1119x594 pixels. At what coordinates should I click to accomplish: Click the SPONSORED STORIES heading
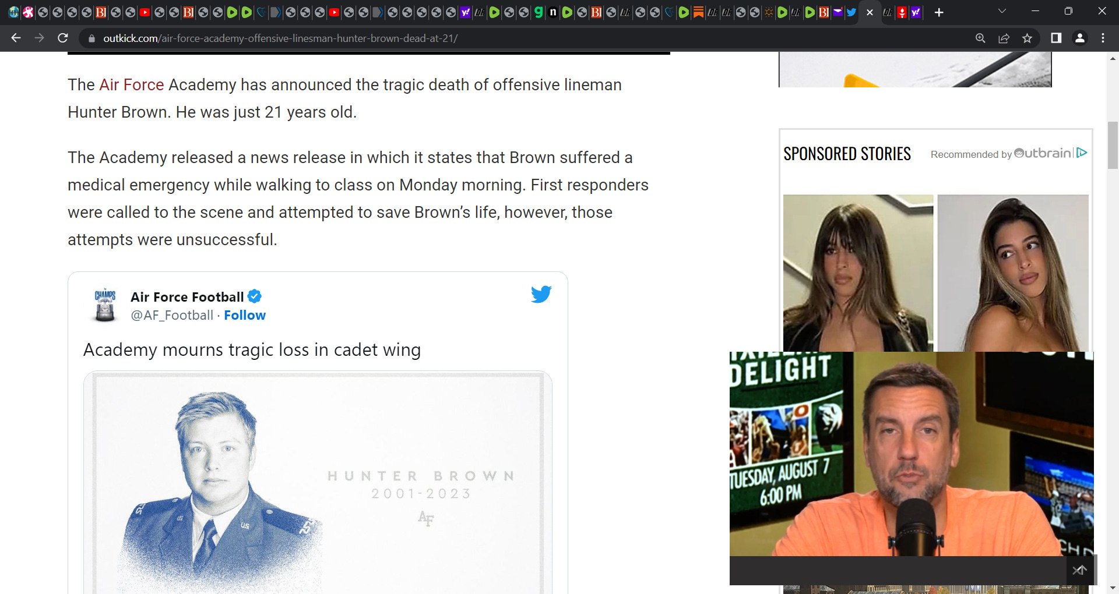pyautogui.click(x=847, y=154)
